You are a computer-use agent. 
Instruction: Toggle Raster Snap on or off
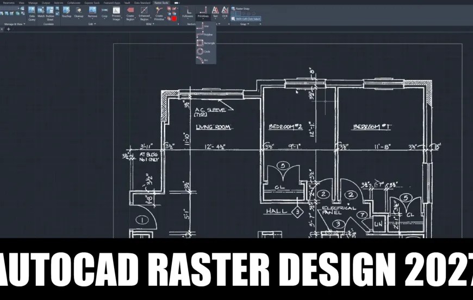240,9
